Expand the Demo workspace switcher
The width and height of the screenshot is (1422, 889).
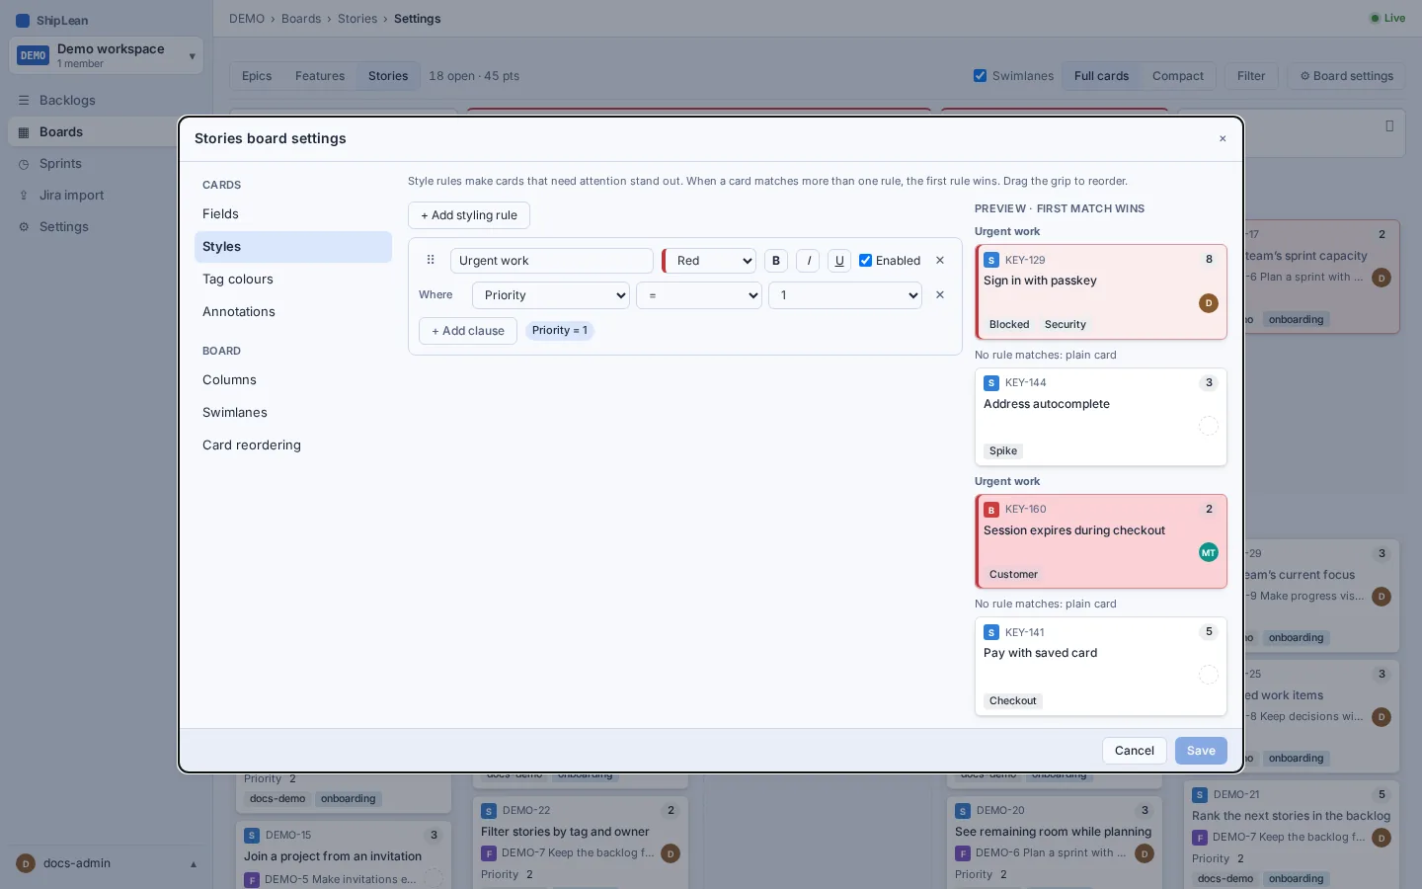(106, 55)
